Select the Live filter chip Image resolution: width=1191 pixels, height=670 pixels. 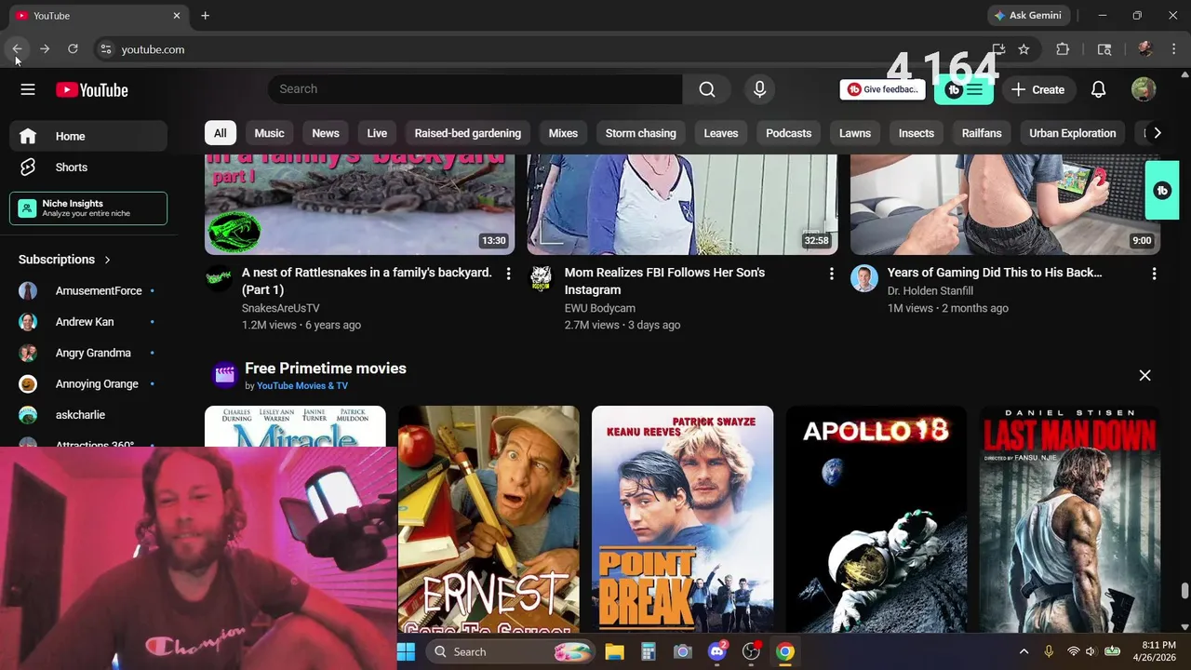pyautogui.click(x=377, y=133)
